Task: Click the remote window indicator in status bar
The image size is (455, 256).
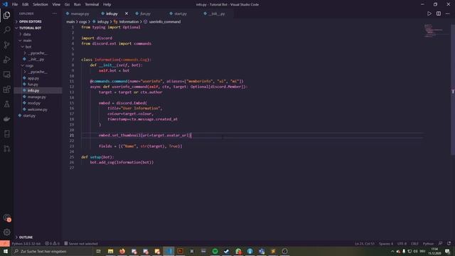Action: click(5, 243)
